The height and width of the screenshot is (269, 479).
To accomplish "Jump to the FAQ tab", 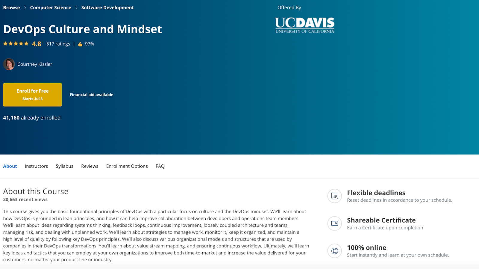I will click(x=160, y=166).
